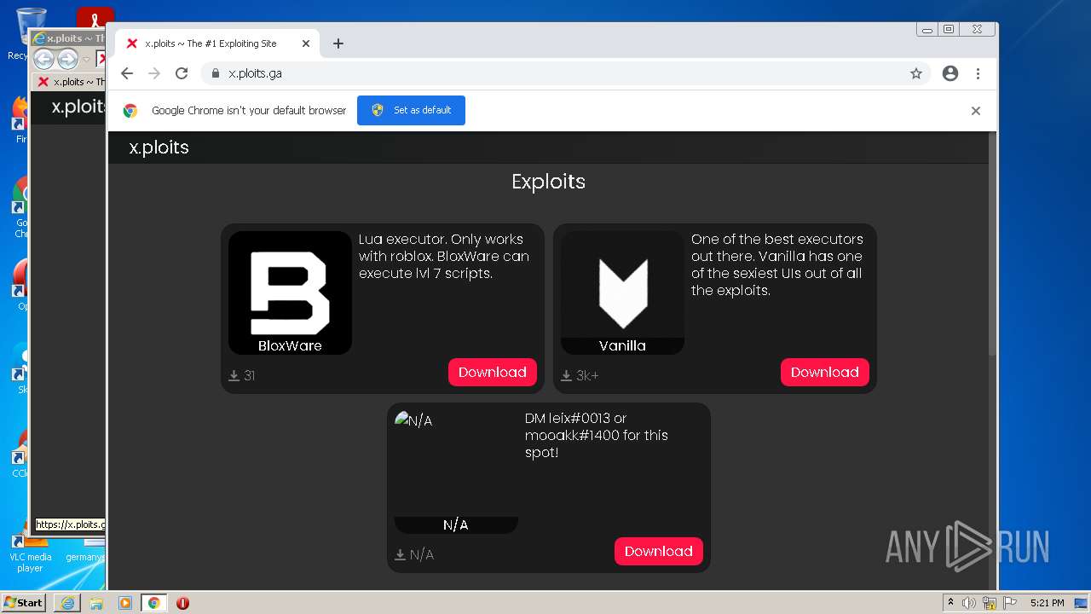Open the Chrome profile avatar
Image resolution: width=1091 pixels, height=614 pixels.
(950, 73)
